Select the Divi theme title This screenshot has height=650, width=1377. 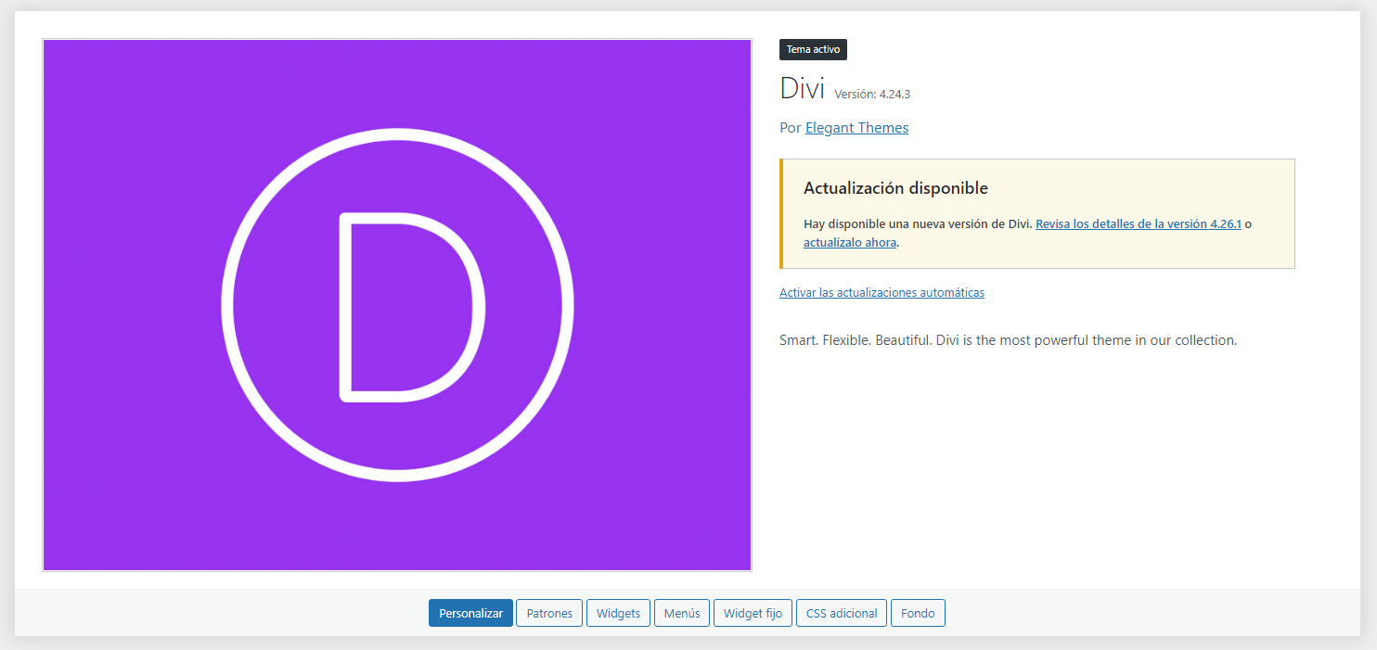point(803,88)
